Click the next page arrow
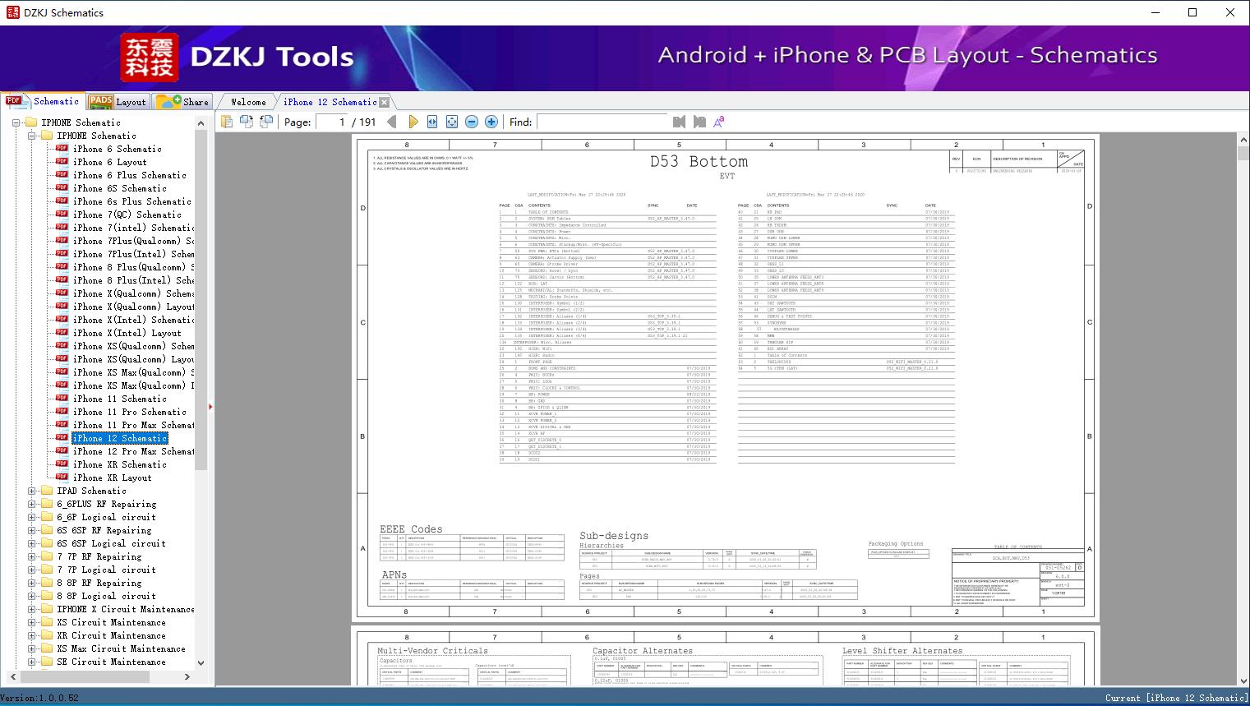This screenshot has width=1250, height=706. click(413, 122)
